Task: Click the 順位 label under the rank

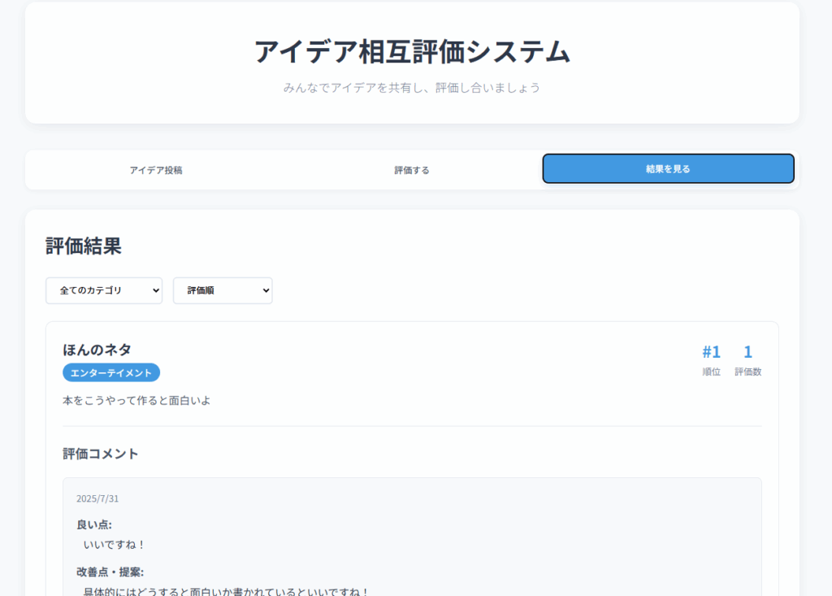Action: (711, 372)
